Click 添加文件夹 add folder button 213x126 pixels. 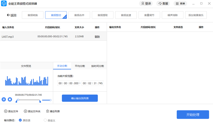pyautogui.click(x=32, y=111)
